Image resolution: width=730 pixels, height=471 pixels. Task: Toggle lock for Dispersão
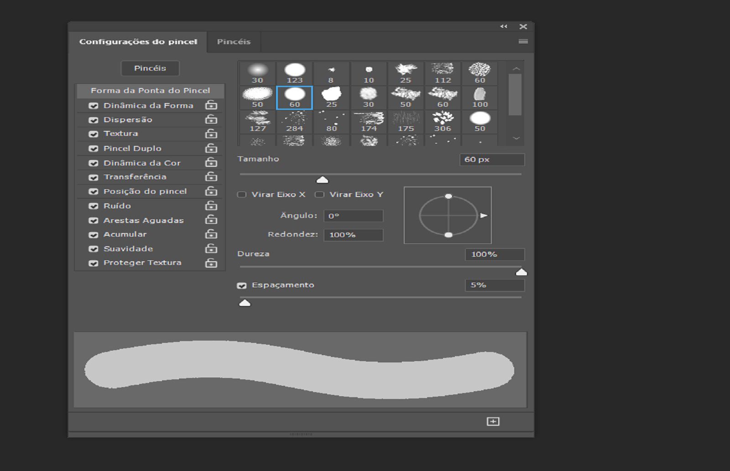pyautogui.click(x=211, y=119)
